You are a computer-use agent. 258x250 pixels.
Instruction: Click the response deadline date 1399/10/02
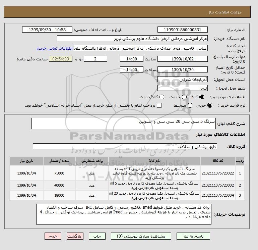[183, 59]
